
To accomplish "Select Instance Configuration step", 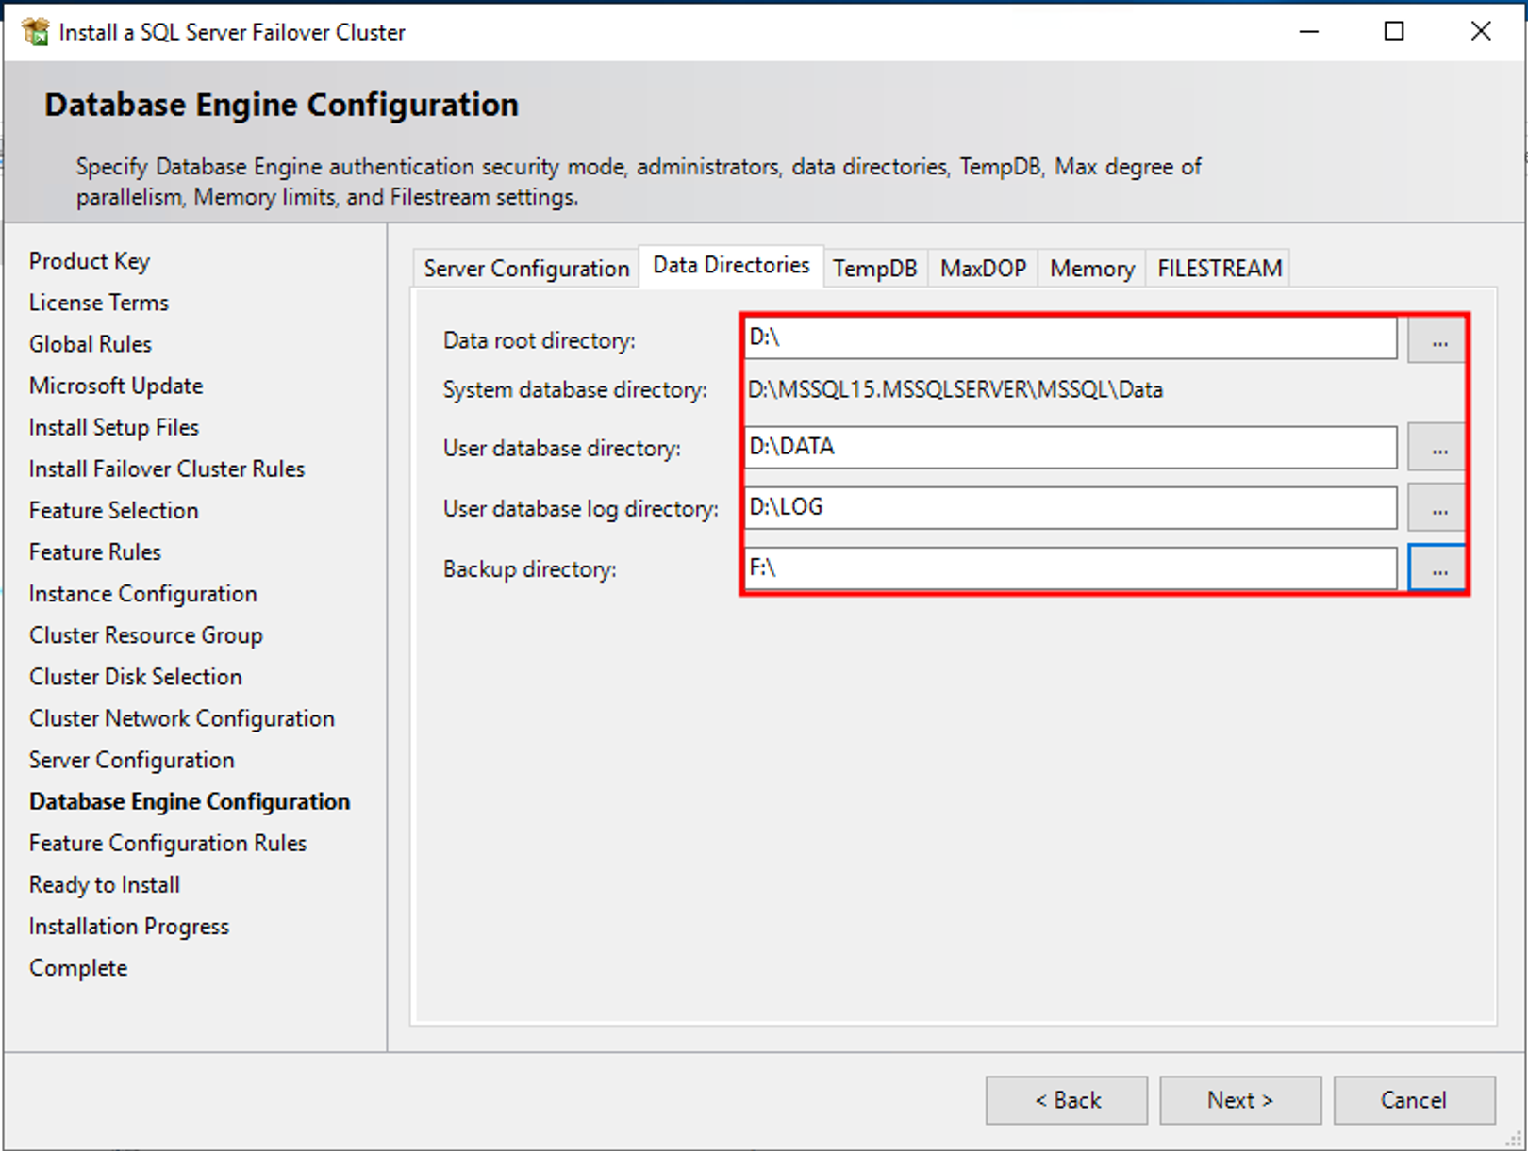I will pos(143,594).
